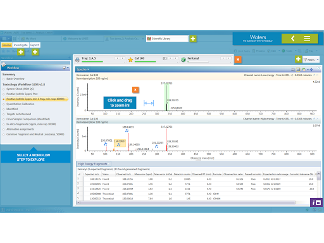Image resolution: width=324 pixels, height=243 pixels.
Task: Click the green plus below the Report tab
Action: click(x=35, y=52)
